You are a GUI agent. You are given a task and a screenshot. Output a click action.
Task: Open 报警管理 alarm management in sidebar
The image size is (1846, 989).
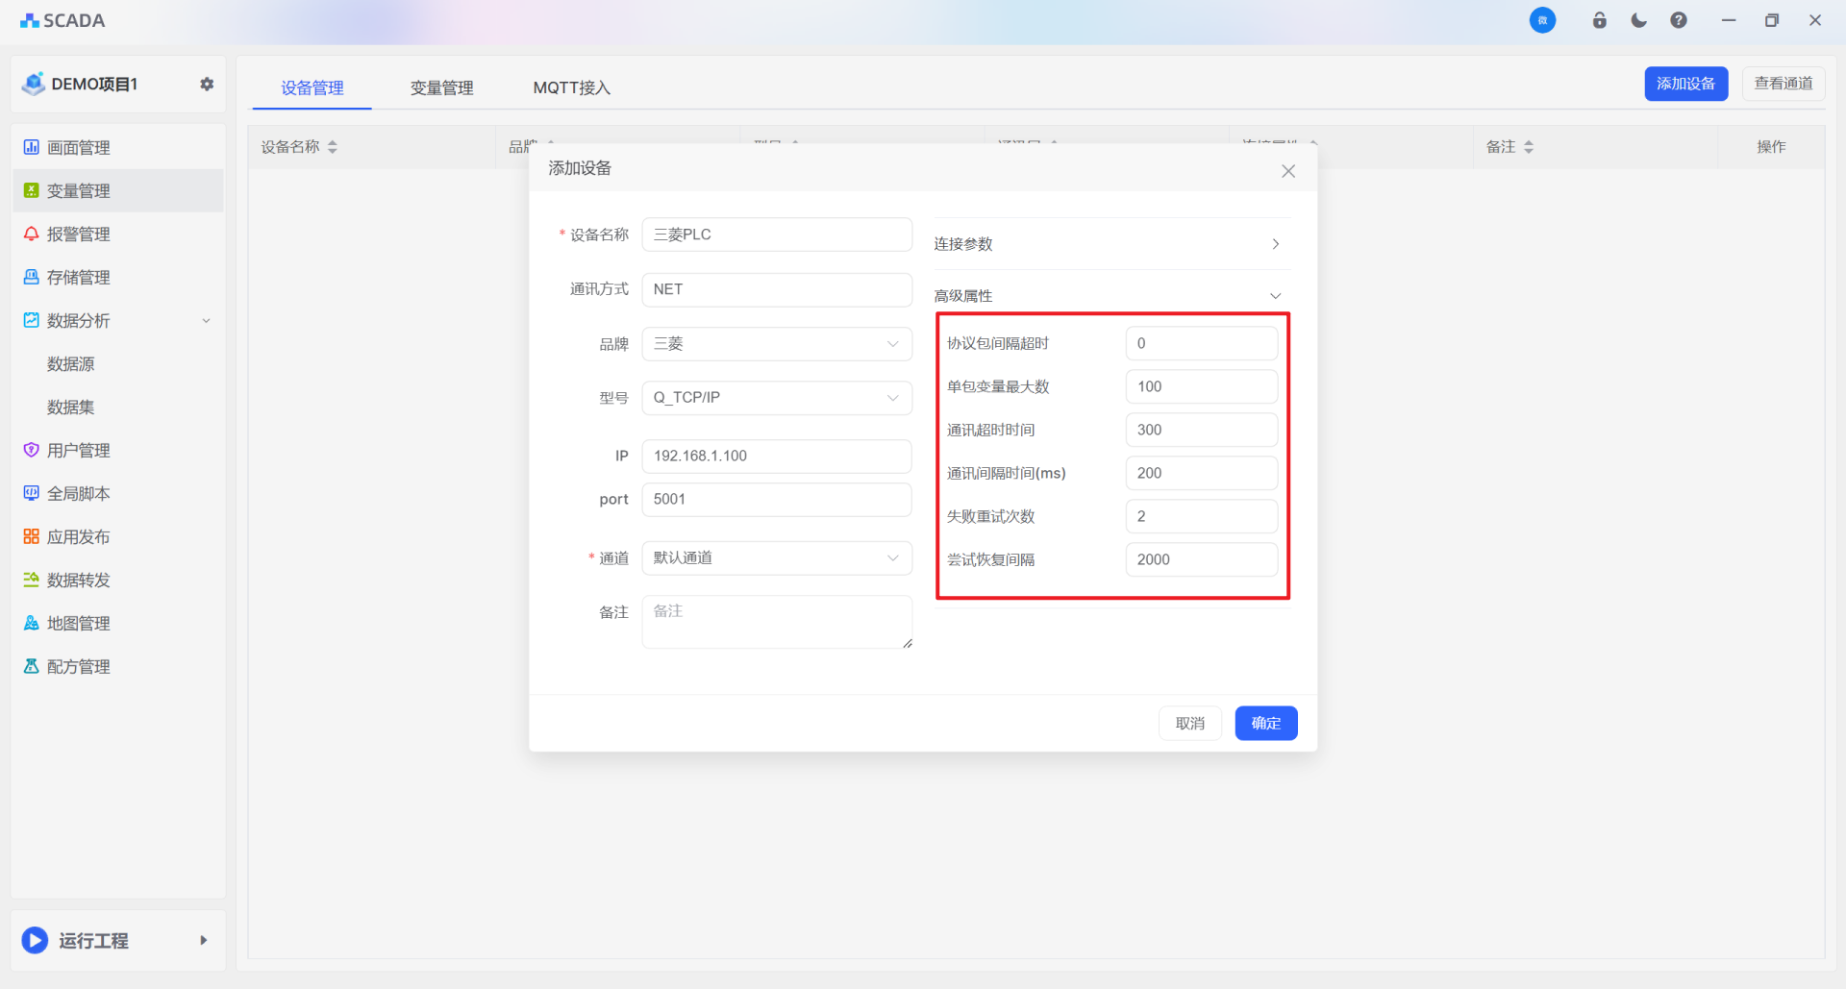click(x=79, y=235)
